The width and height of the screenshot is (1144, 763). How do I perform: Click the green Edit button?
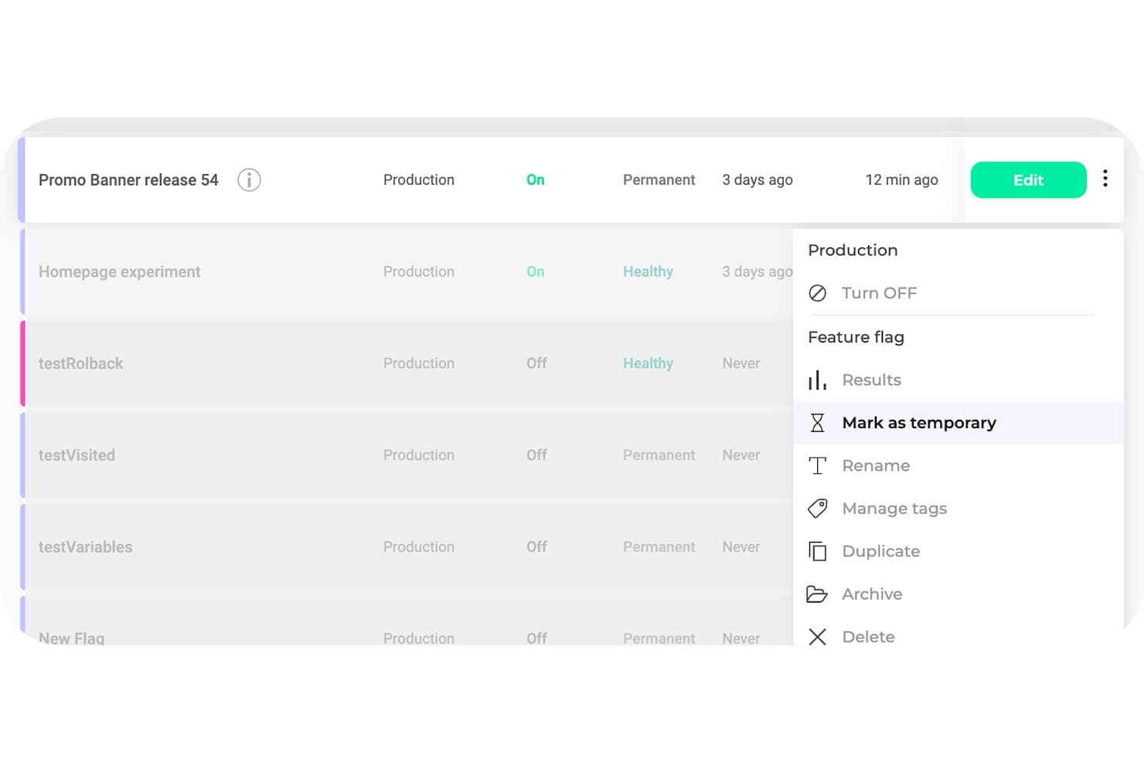[x=1028, y=180]
